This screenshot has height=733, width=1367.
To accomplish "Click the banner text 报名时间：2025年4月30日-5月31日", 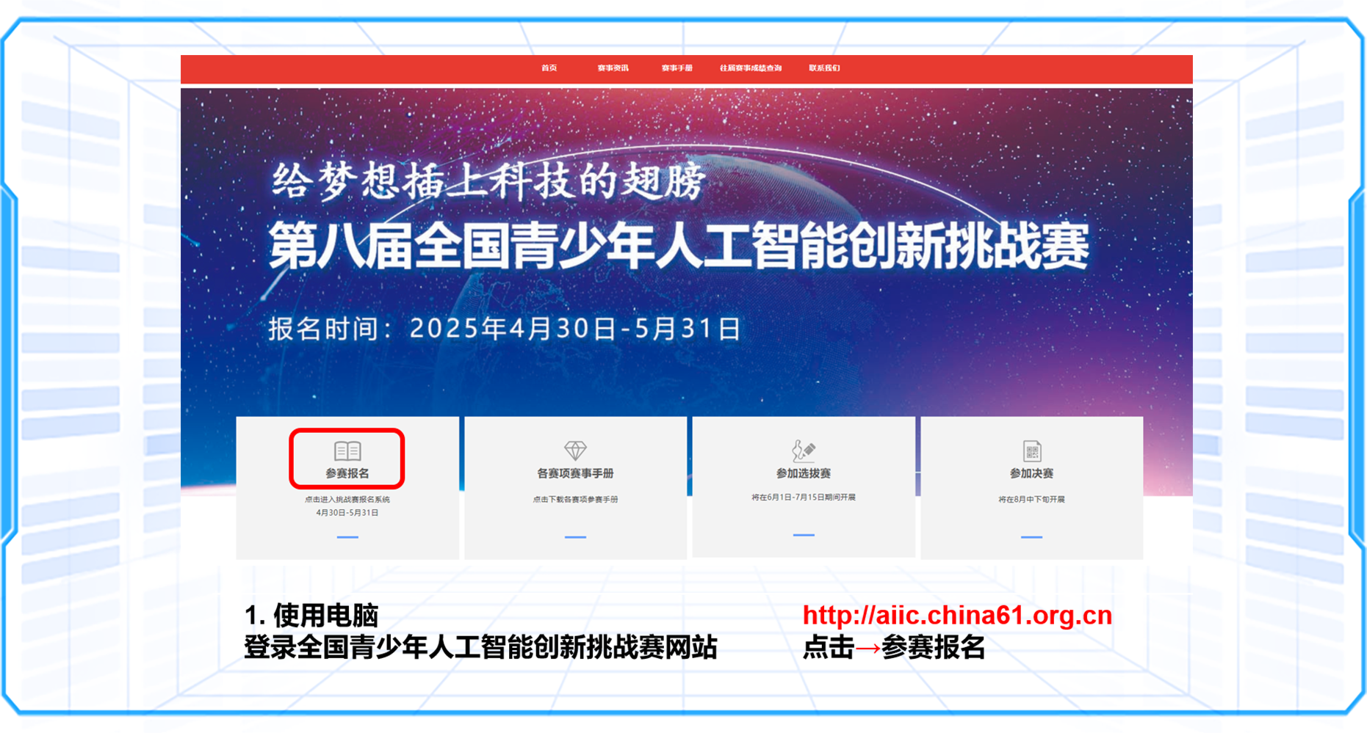I will (504, 328).
